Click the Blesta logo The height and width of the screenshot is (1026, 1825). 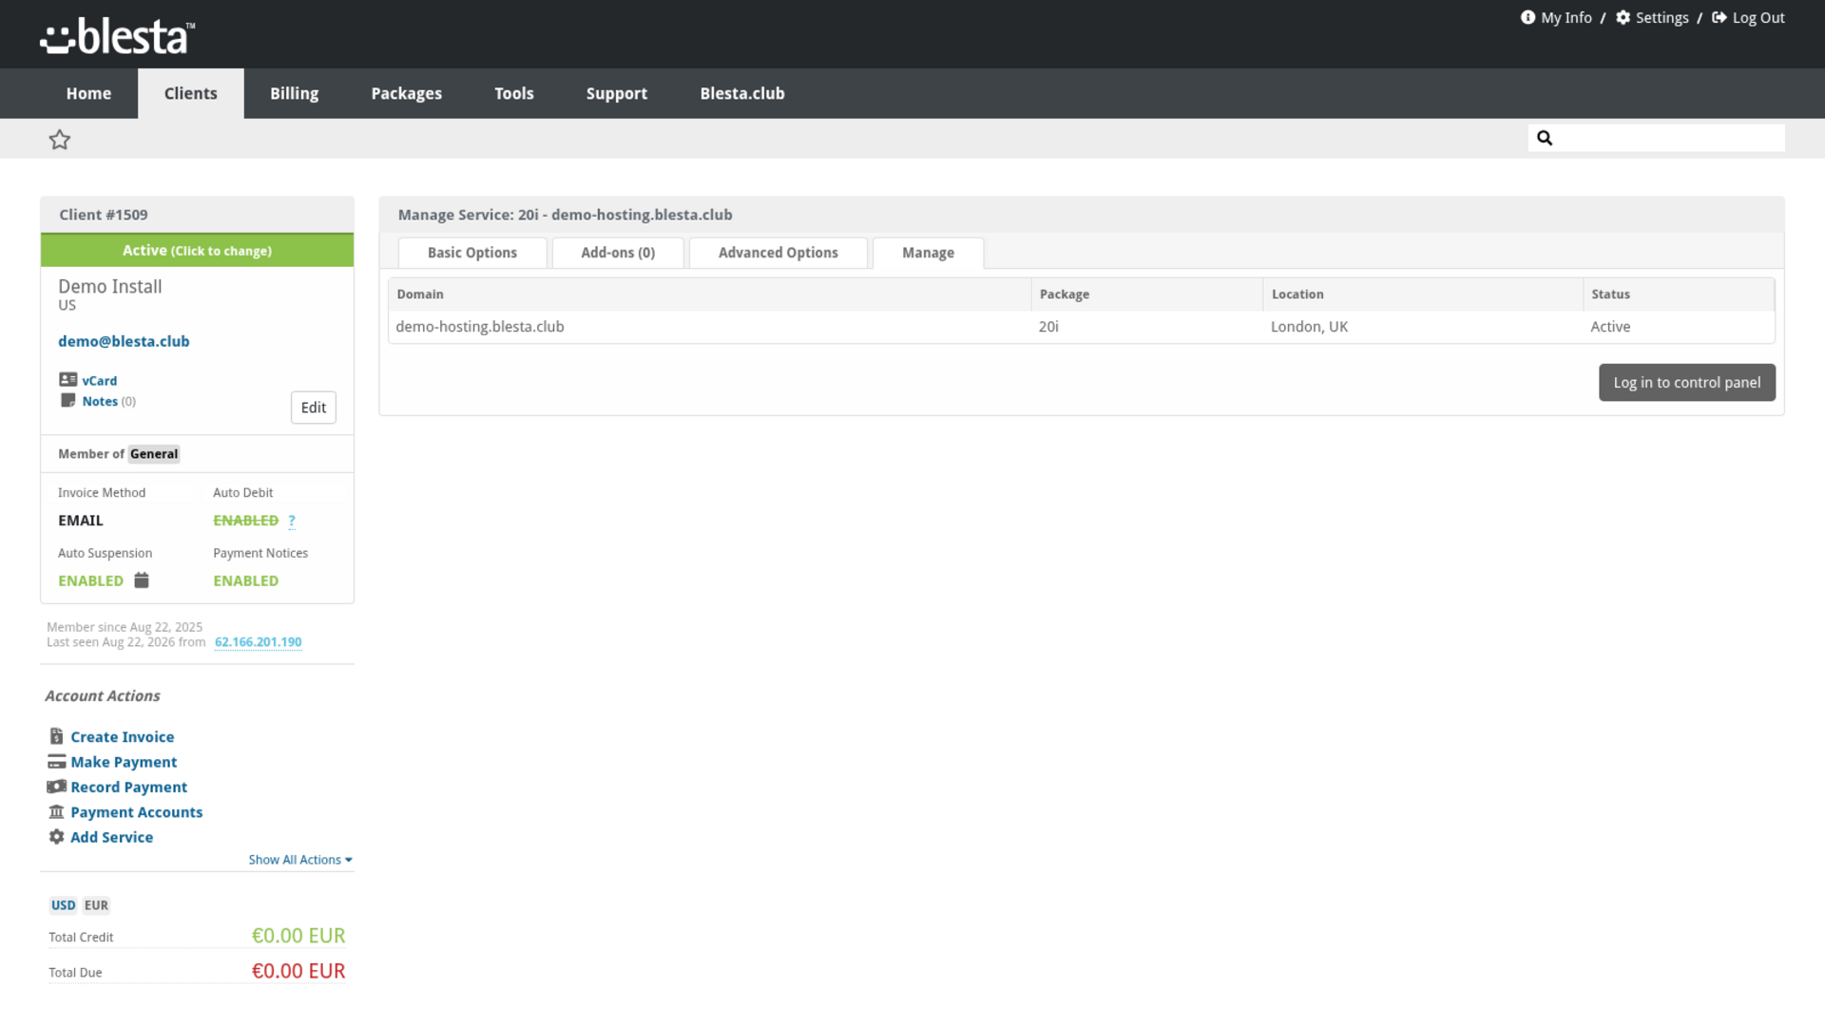tap(117, 36)
